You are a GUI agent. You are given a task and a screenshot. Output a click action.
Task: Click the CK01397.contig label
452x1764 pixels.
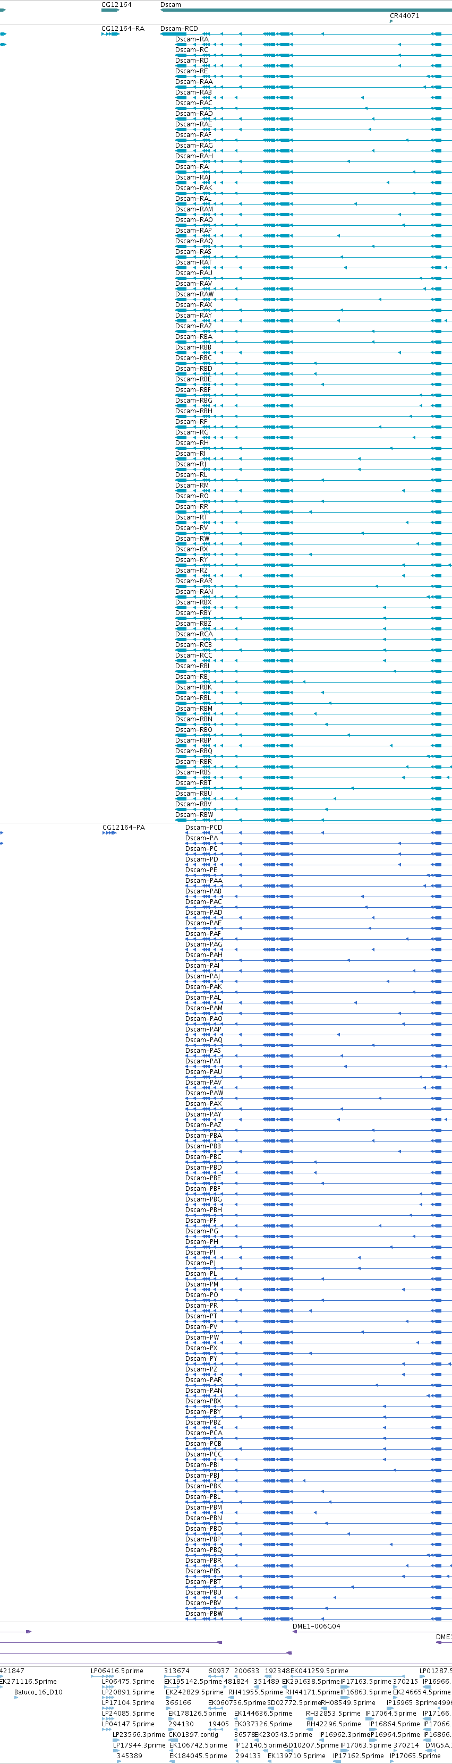pyautogui.click(x=194, y=1735)
